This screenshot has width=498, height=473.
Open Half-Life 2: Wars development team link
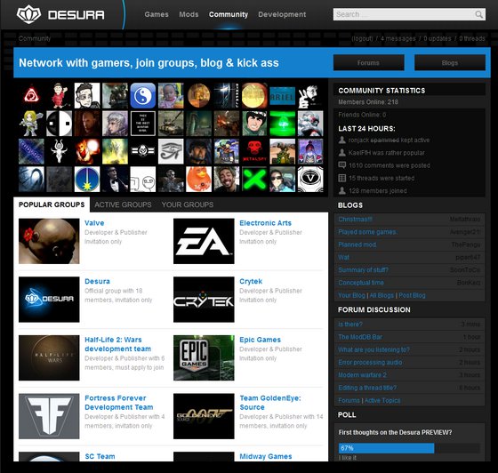117,344
